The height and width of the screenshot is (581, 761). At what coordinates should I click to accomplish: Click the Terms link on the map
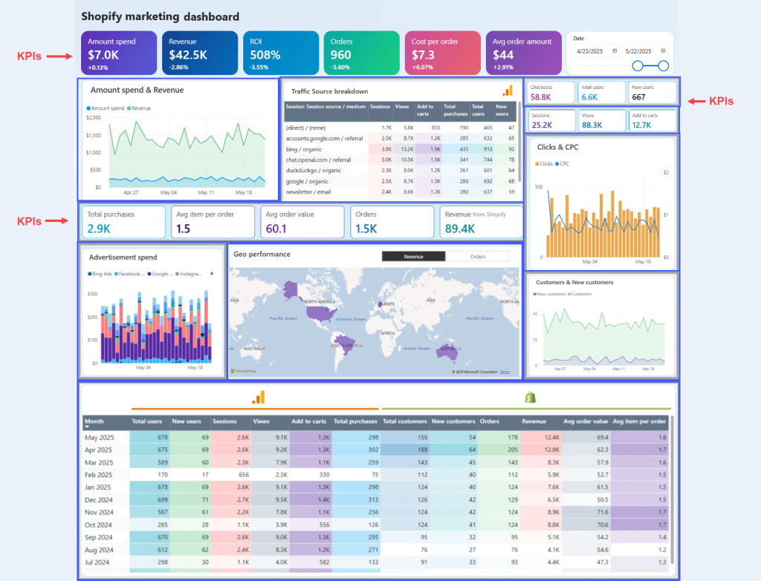tap(505, 372)
